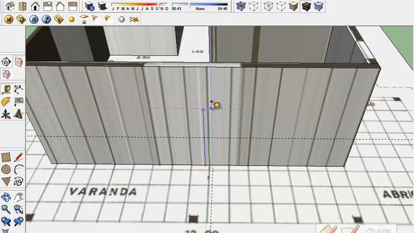Toggle Back Edges style cube

tap(254, 6)
